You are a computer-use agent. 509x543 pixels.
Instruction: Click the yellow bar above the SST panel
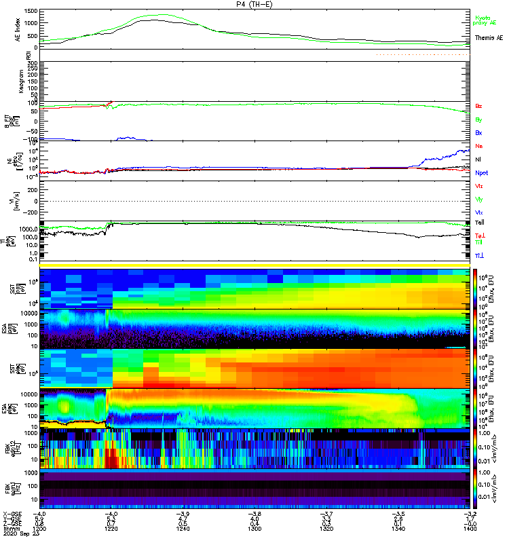pyautogui.click(x=254, y=265)
